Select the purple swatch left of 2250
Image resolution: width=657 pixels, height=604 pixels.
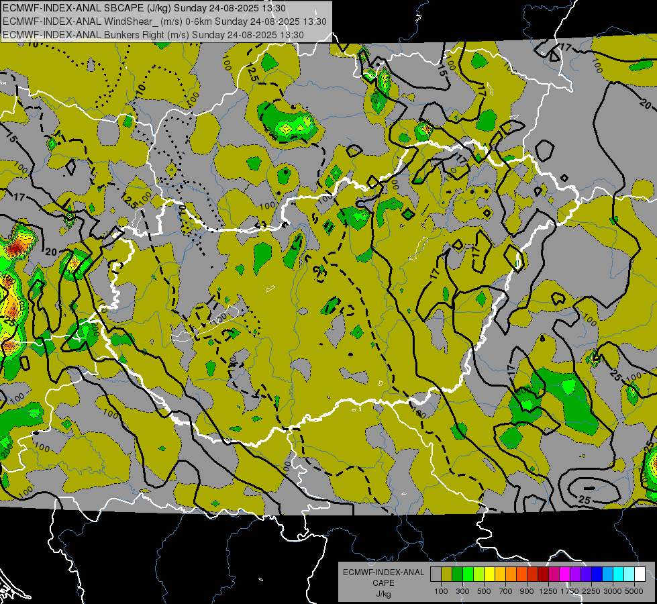pyautogui.click(x=575, y=574)
